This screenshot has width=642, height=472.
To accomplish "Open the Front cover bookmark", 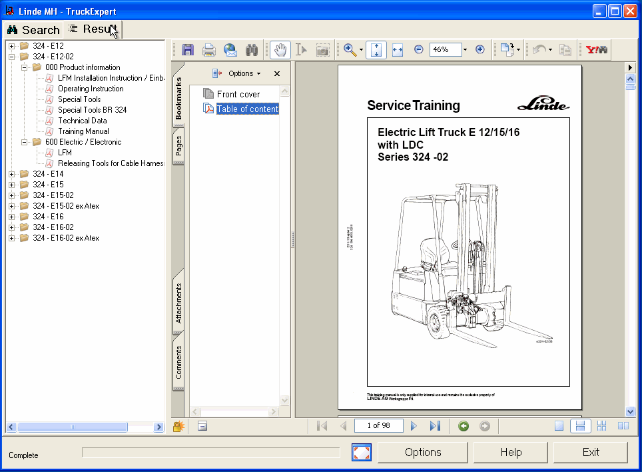I will (238, 94).
